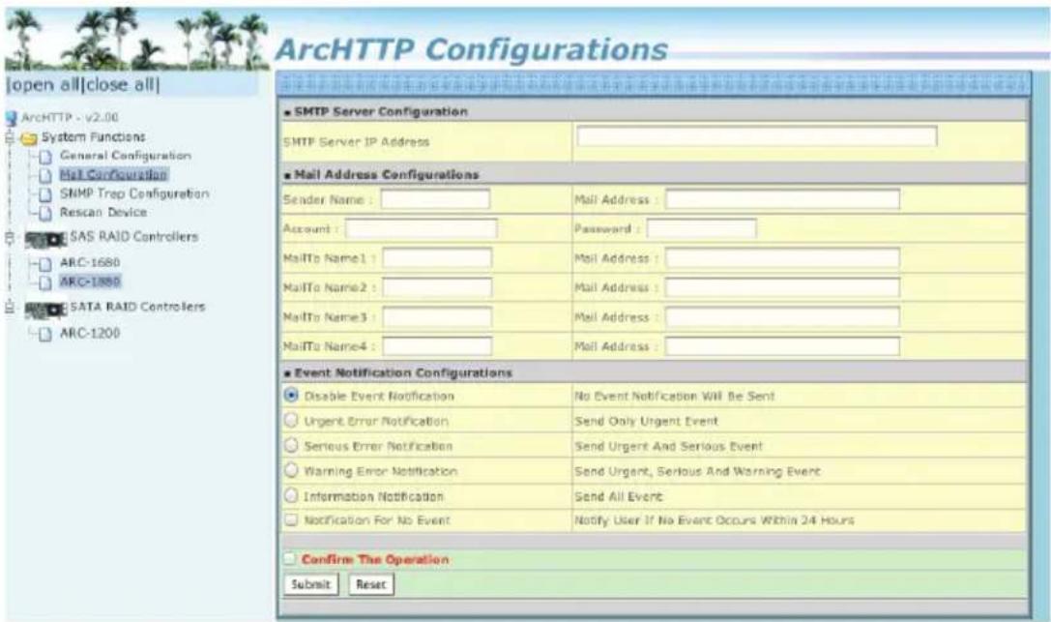Focus the MailTo Name2 field
This screenshot has height=622, width=1051.
(437, 287)
